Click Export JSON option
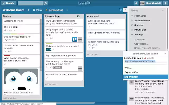 click(131, 72)
